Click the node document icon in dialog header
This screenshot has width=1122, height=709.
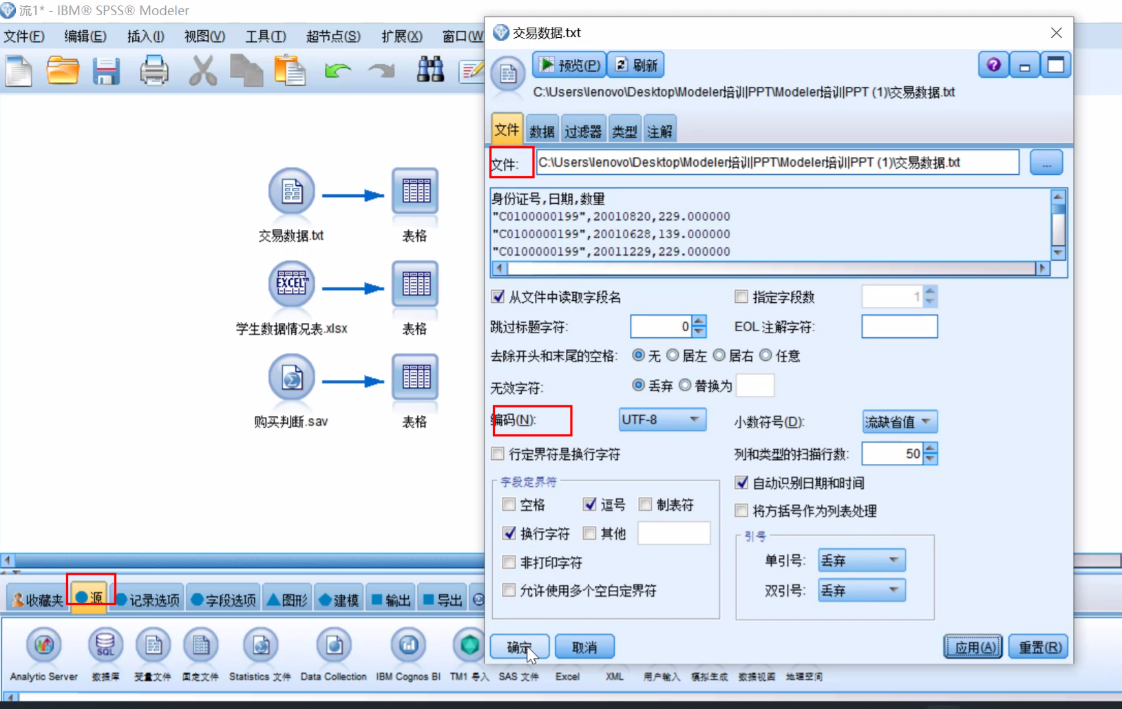click(x=508, y=73)
